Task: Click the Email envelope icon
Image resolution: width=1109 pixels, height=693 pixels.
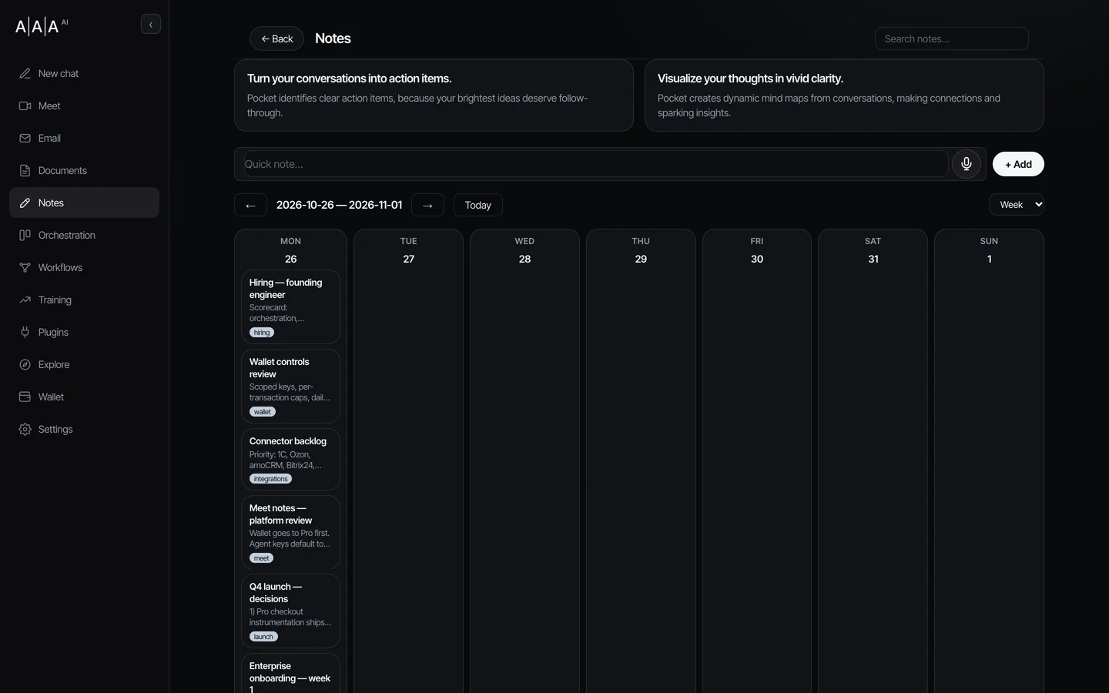Action: (25, 139)
